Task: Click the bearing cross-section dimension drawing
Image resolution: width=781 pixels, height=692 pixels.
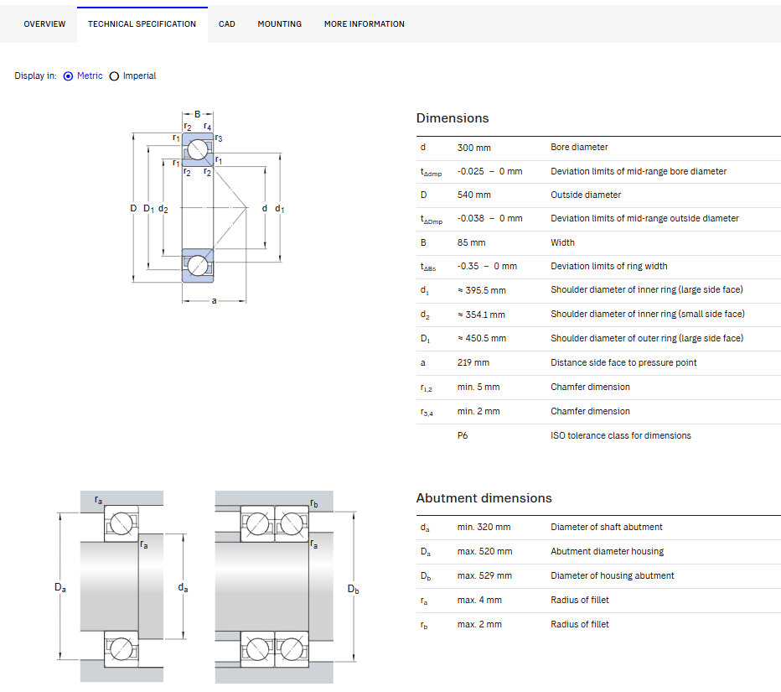Action: tap(207, 207)
